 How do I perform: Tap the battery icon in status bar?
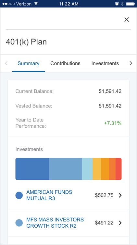tap(130, 4)
